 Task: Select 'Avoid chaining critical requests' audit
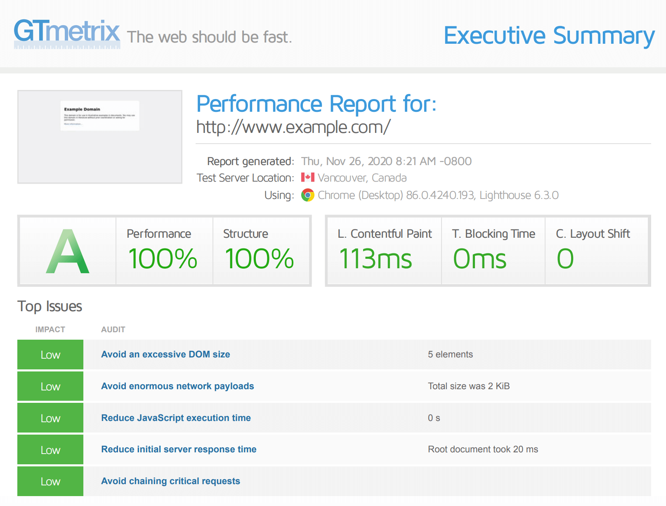point(170,481)
